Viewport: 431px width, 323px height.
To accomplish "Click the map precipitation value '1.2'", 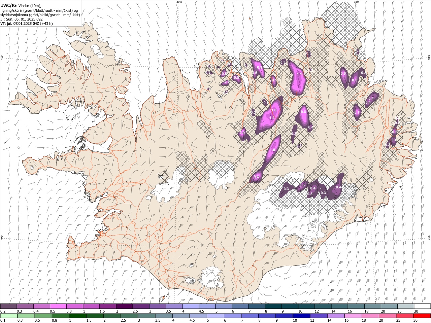I will [x=272, y=117].
